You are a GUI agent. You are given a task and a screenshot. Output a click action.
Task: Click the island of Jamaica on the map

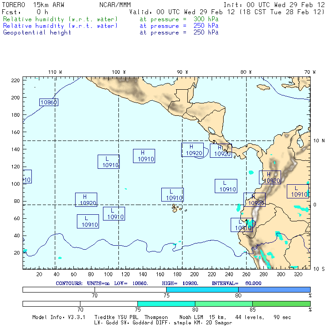pos(263,87)
